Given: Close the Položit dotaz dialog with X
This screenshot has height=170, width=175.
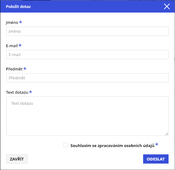Looking at the screenshot, I should 167,6.
